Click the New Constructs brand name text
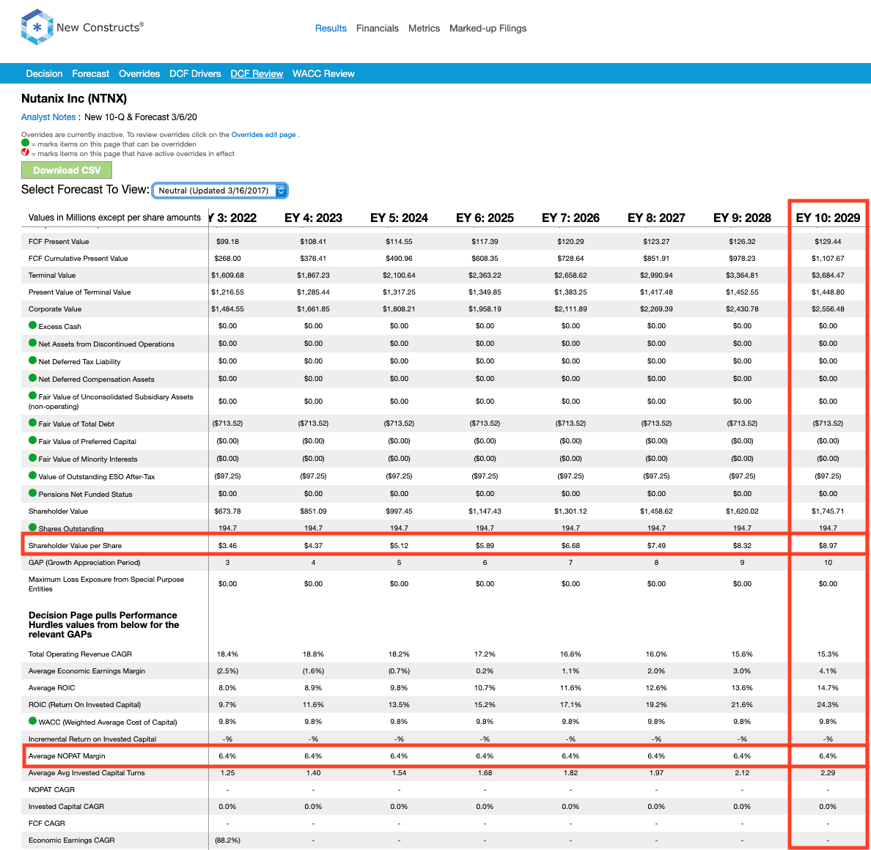This screenshot has height=850, width=871. click(100, 27)
